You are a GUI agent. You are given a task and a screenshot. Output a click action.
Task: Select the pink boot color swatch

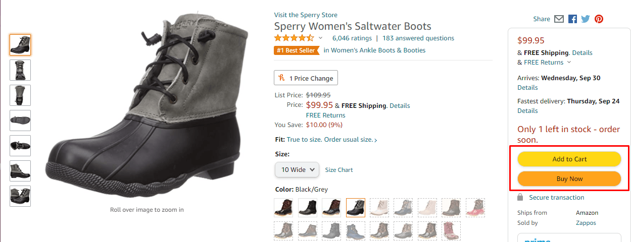[475, 207]
